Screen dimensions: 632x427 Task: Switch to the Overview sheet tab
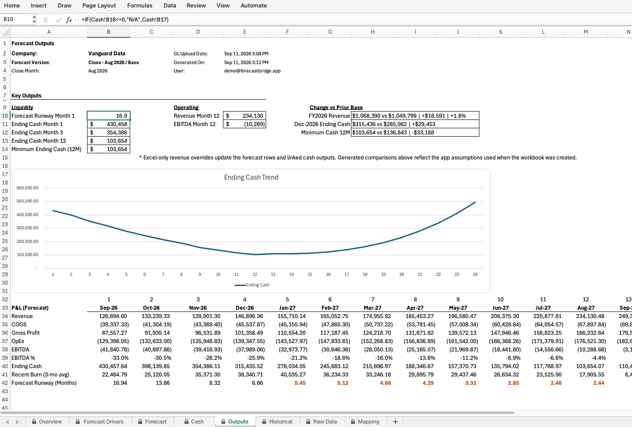coord(47,422)
